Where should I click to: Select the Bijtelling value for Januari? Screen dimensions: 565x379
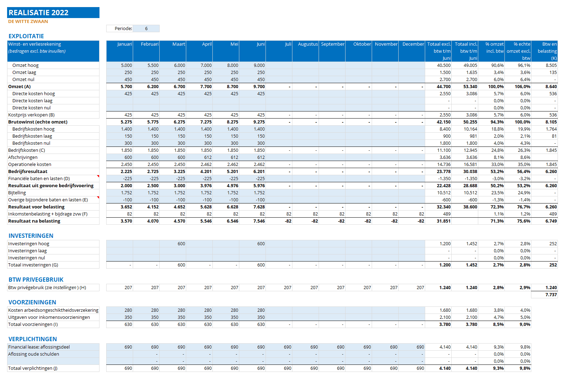tap(120, 193)
